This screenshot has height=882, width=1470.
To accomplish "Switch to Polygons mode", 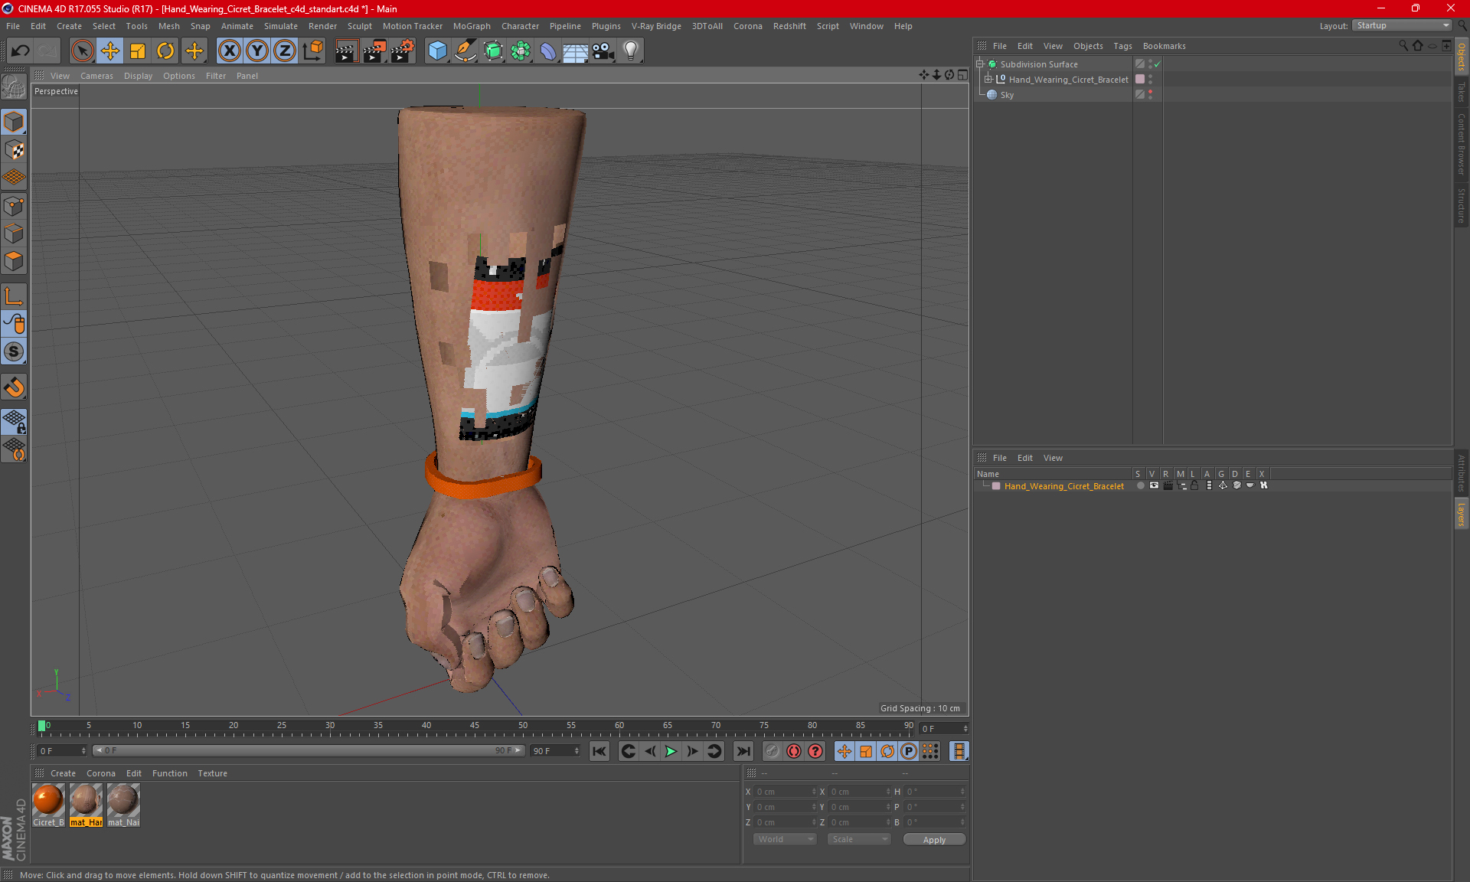I will coord(14,262).
